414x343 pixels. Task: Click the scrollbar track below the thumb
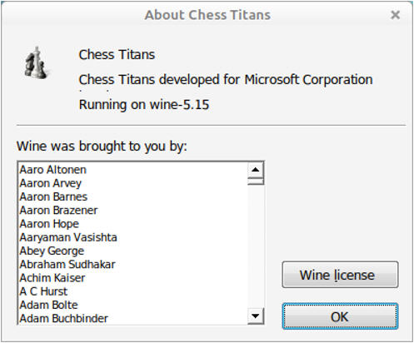coord(256,246)
